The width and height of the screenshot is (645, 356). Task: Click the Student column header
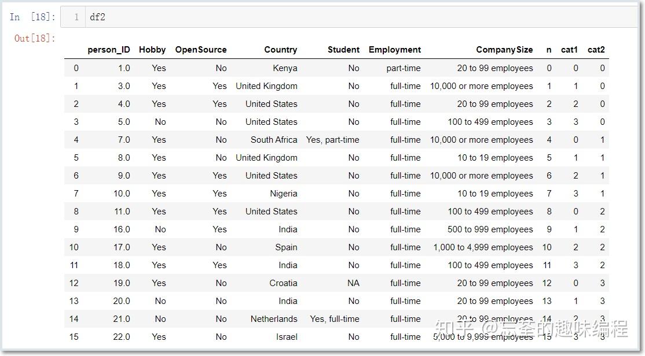343,50
